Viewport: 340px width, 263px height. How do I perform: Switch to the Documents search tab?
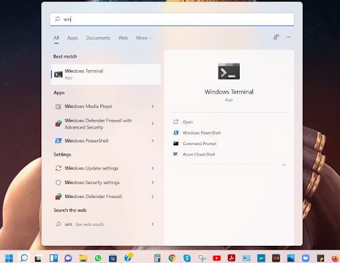click(x=98, y=38)
